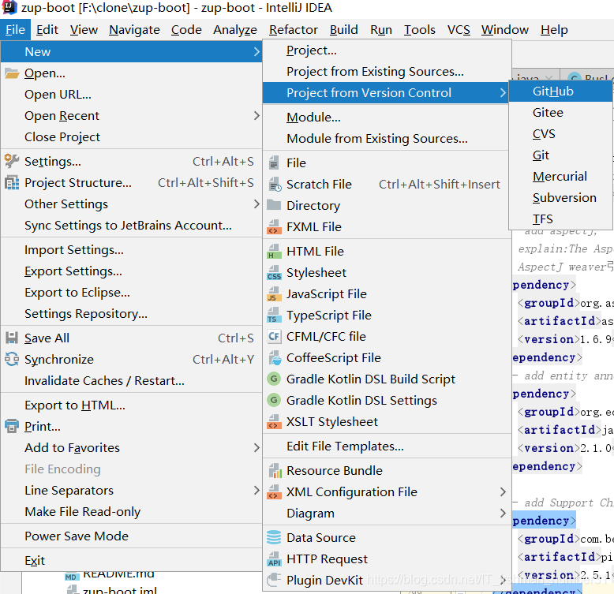The height and width of the screenshot is (594, 614).
Task: Expand the Add to Favorites arrow
Action: pyautogui.click(x=256, y=447)
